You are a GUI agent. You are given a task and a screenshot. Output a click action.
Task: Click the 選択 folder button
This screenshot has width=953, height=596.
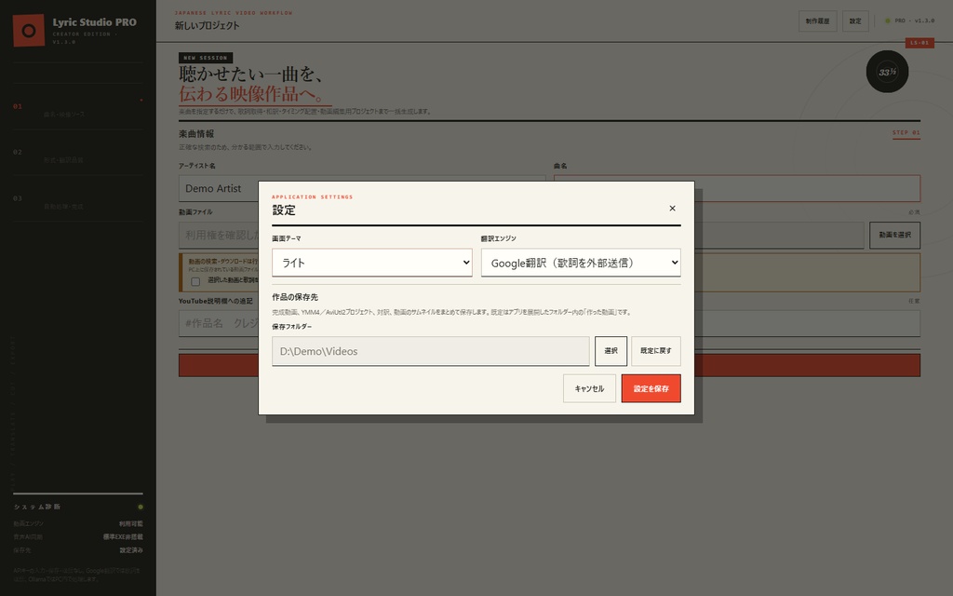pos(611,351)
